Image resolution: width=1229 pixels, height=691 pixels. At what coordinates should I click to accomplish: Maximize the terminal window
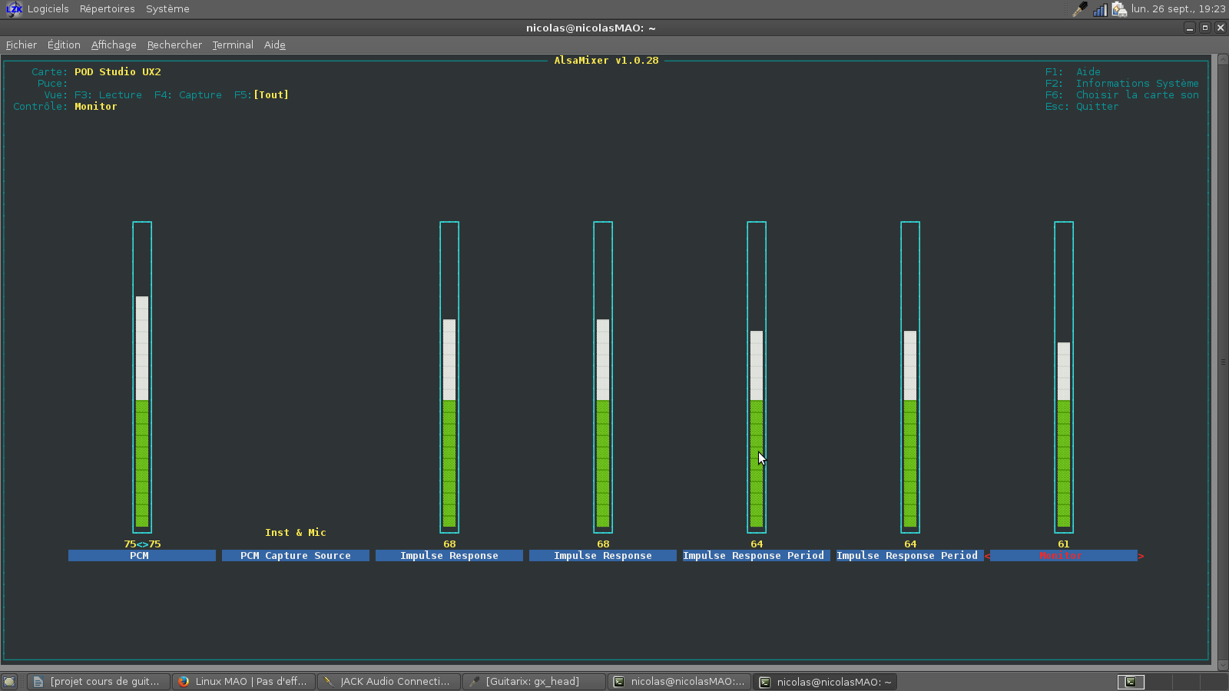[1205, 28]
